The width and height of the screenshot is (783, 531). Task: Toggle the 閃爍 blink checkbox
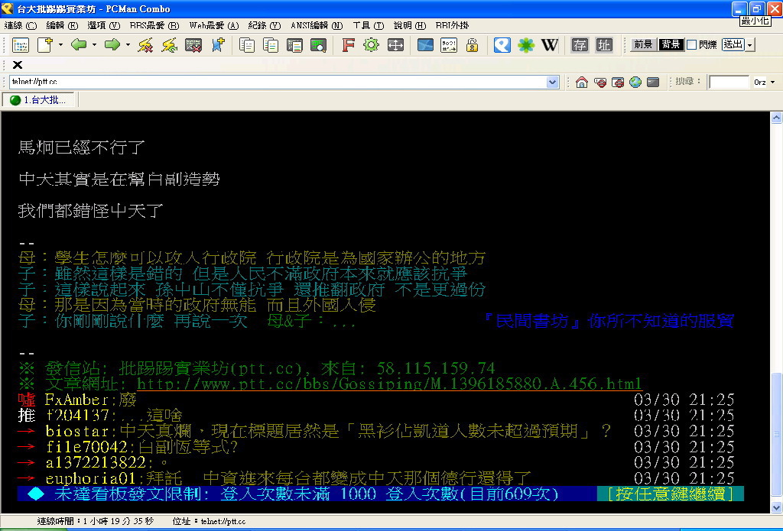691,45
